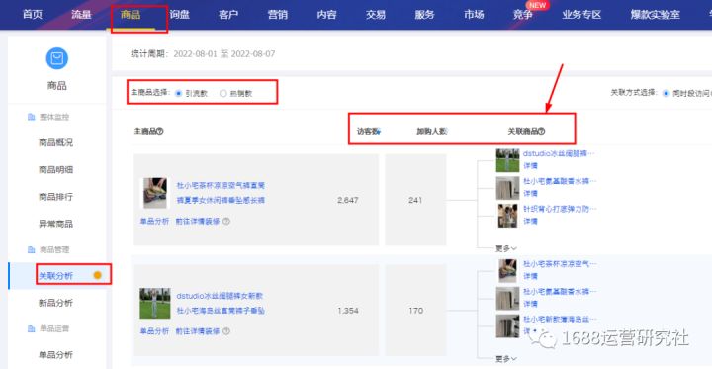Click the help icon after 前往详情装修 in the 2,647 visitors row

(x=226, y=221)
